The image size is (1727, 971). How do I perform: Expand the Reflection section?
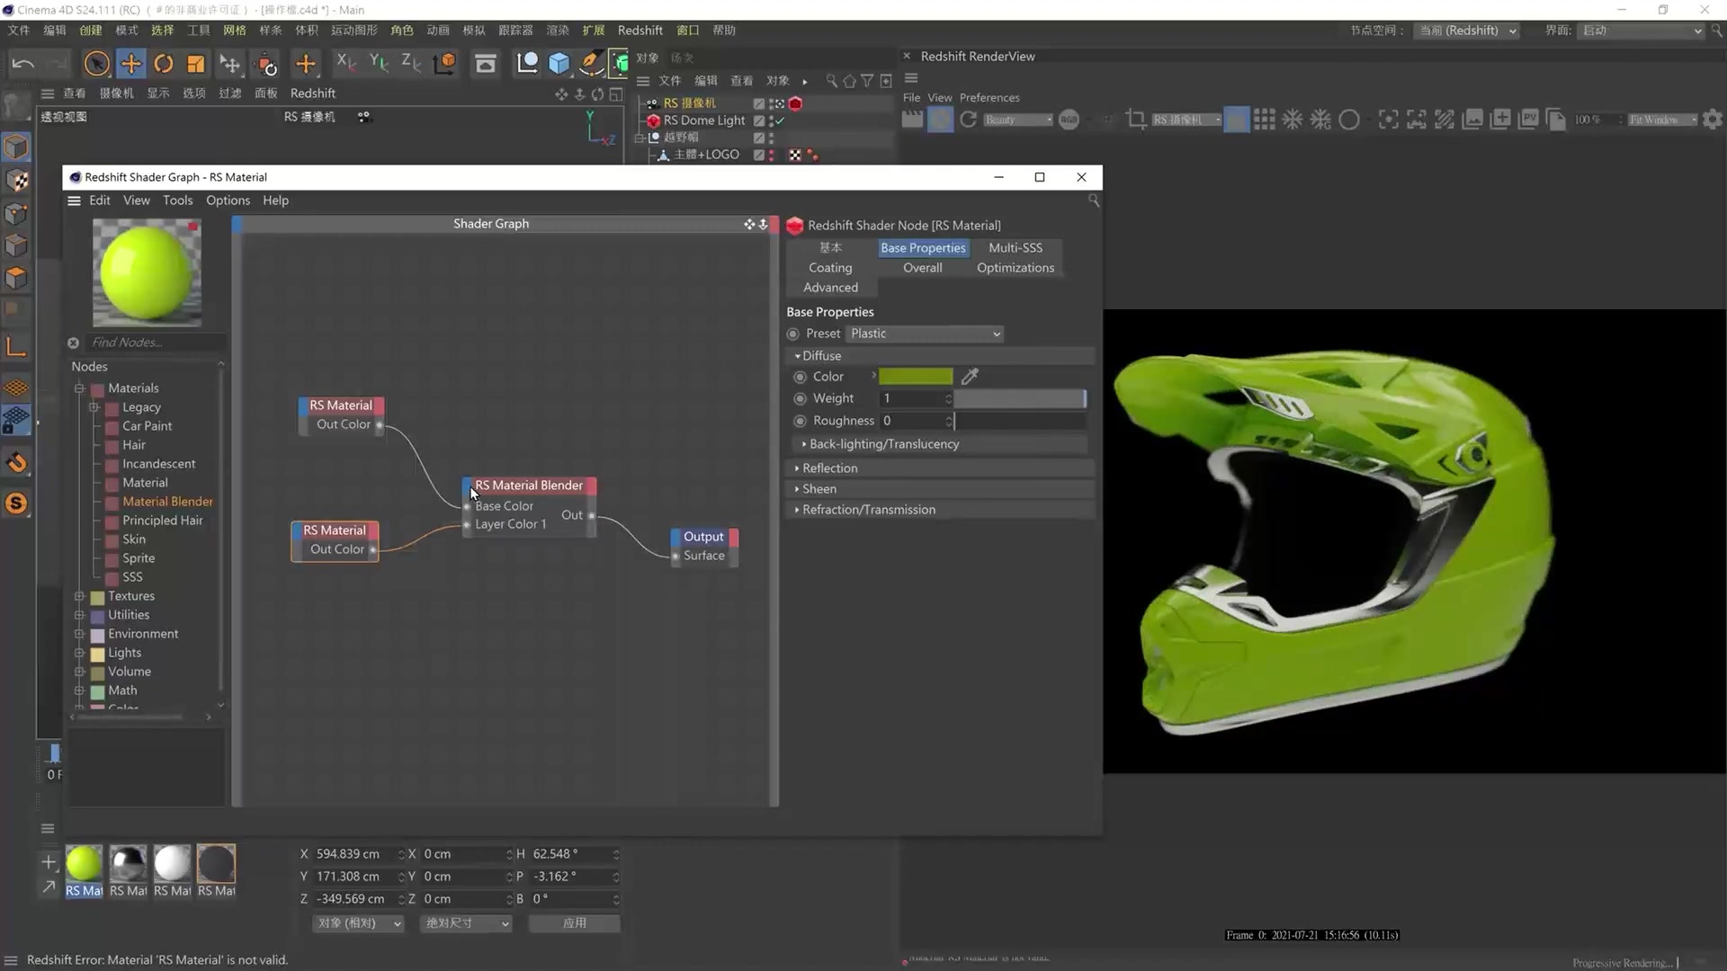(829, 468)
